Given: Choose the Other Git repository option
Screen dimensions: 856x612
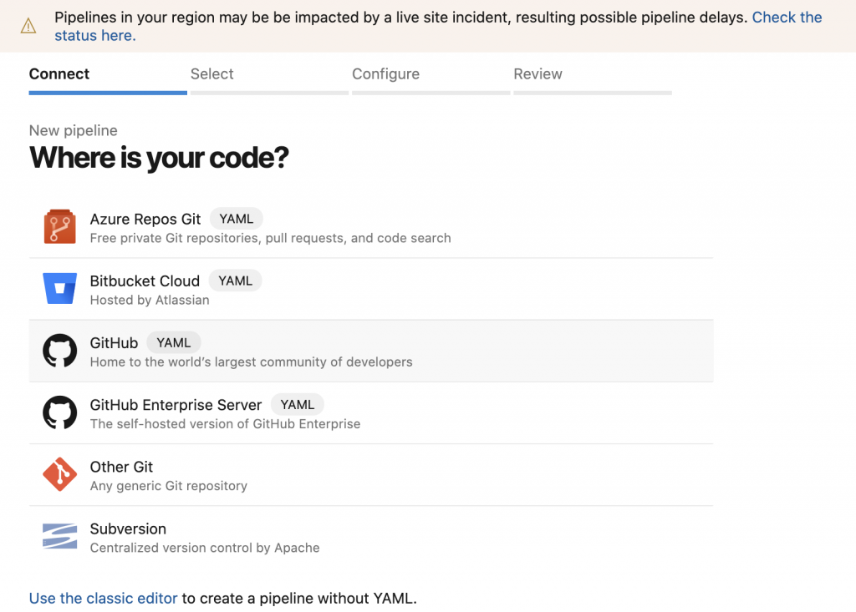Looking at the screenshot, I should (122, 467).
